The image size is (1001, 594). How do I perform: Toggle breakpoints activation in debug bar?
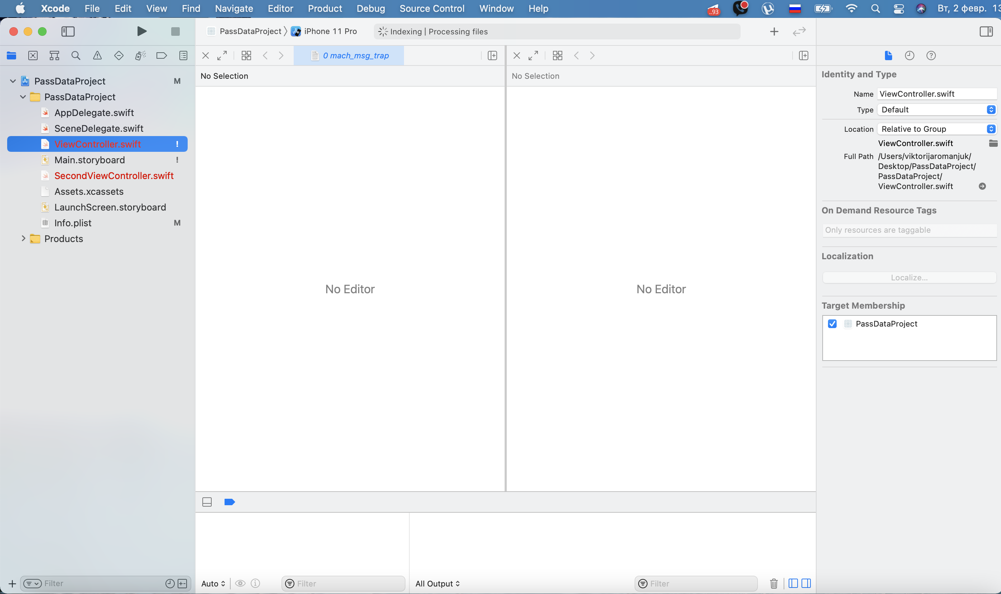229,502
